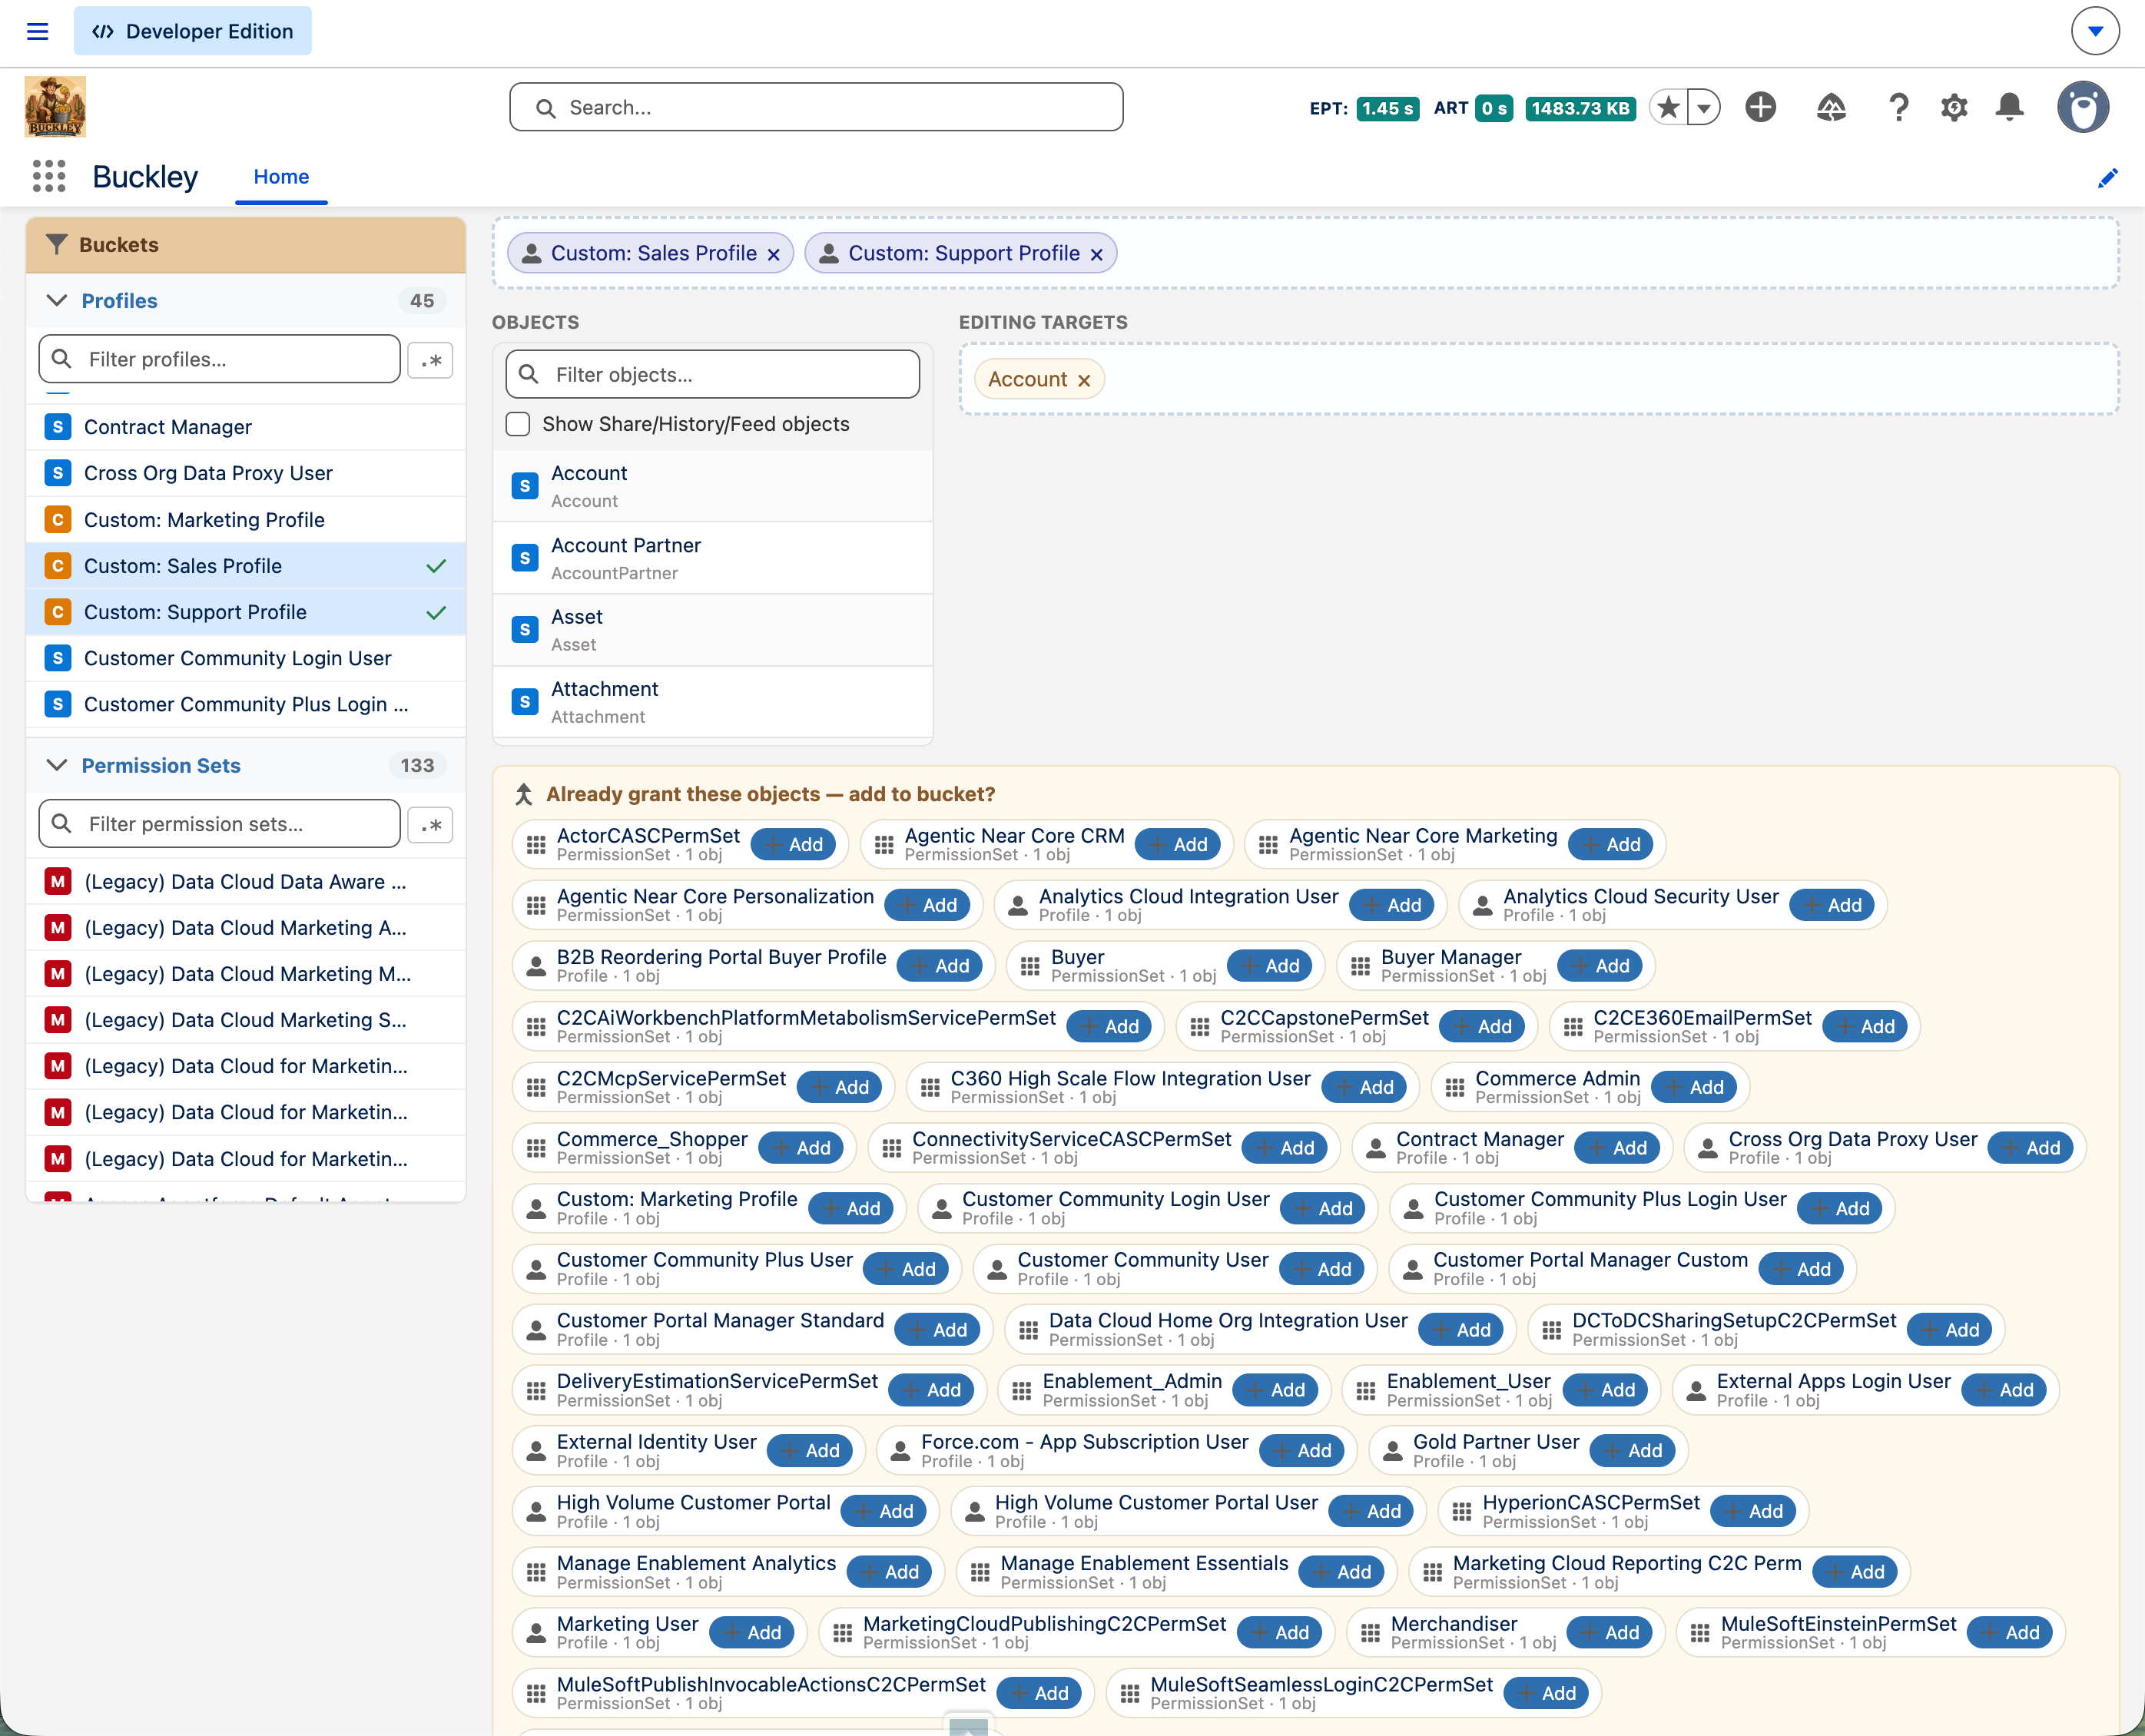This screenshot has width=2145, height=1736.
Task: Select (Legacy) Data Cloud Data Aware permission set
Action: pos(245,882)
